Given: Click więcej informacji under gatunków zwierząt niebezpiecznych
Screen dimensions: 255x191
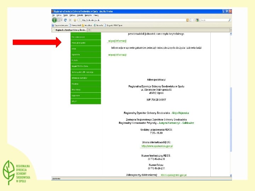Looking at the screenshot, I should 117,55.
